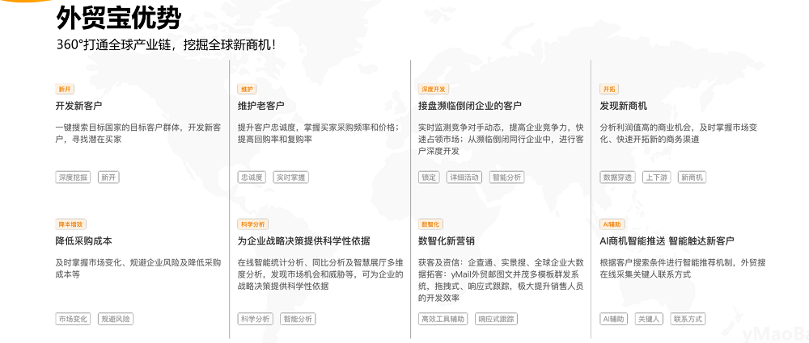The height and width of the screenshot is (343, 809).
Task: Click the orange 深度开发 badge
Action: coord(433,89)
